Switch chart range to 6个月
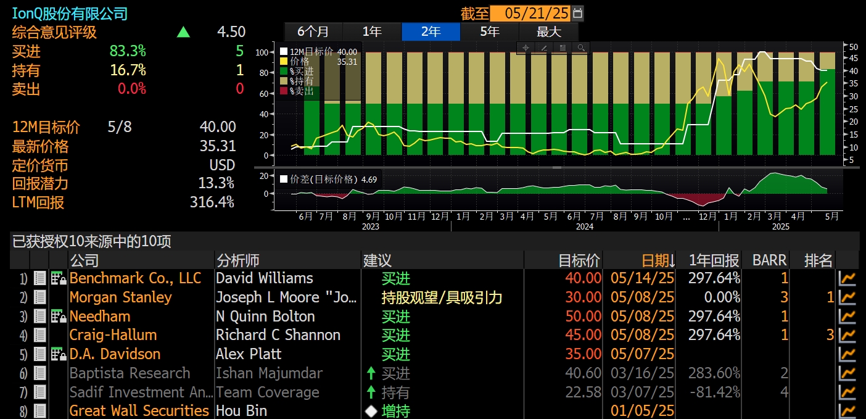 click(x=313, y=31)
